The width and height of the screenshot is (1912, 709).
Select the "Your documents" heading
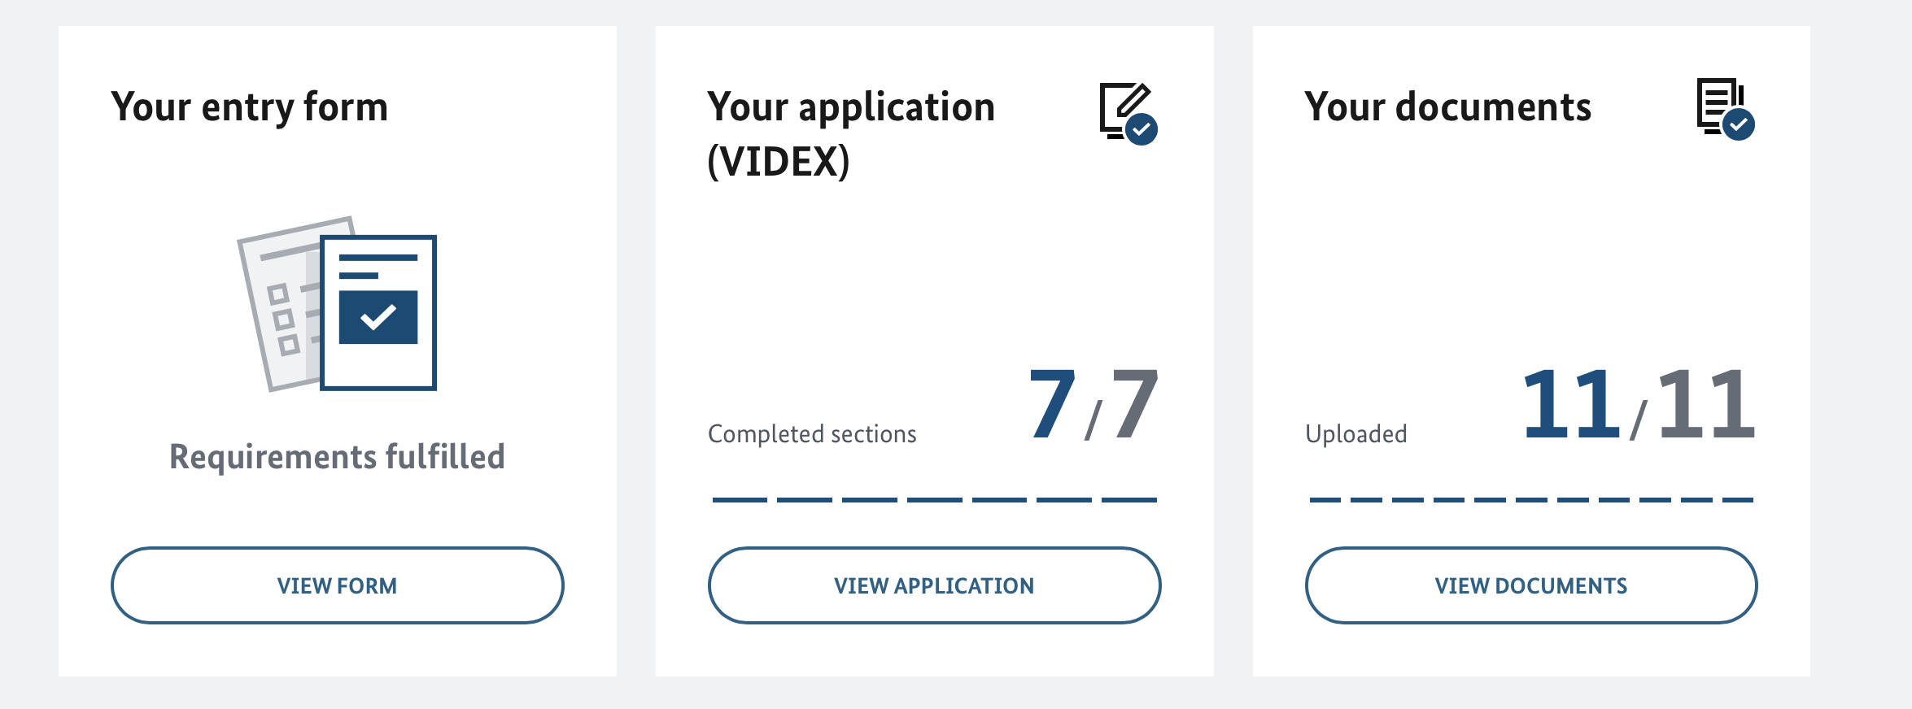pos(1447,107)
